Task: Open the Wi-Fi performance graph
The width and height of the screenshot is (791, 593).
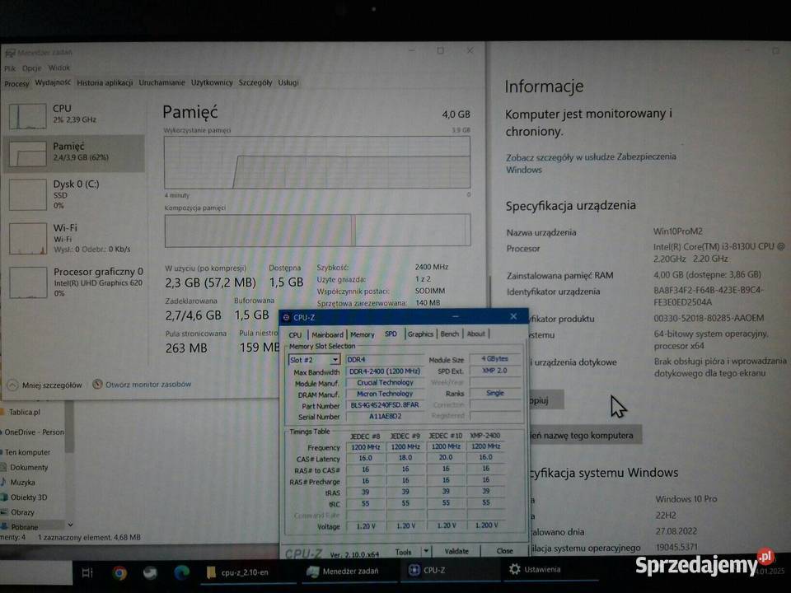Action: 28,238
